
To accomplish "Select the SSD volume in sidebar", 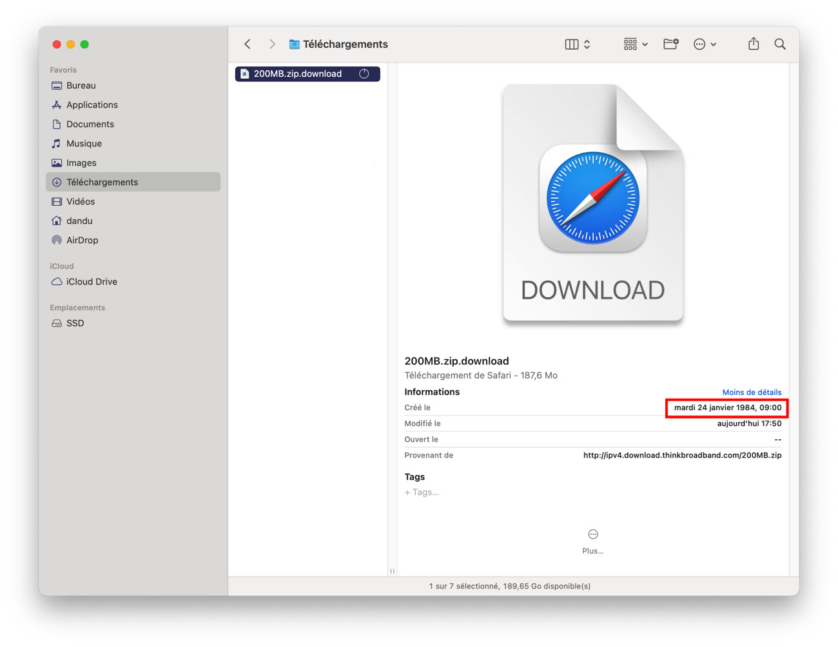I will 133,323.
